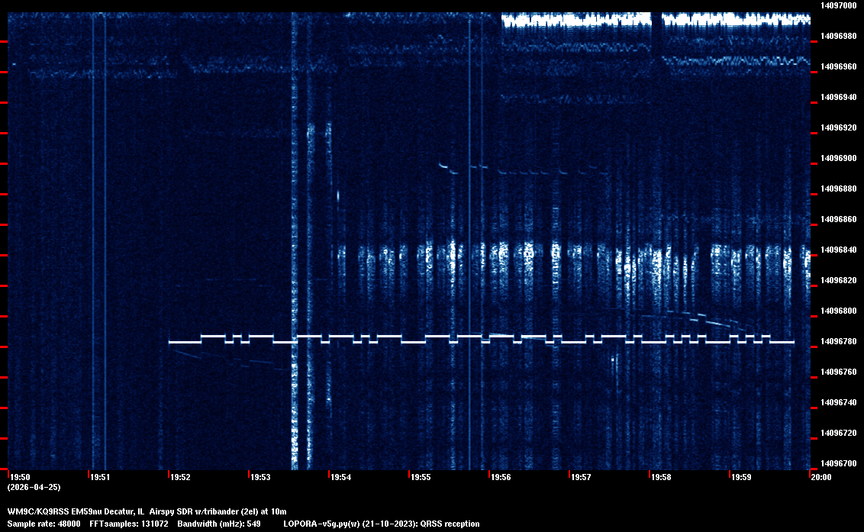
Task: Click the 'Sample rate: 48000' text
Action: pyautogui.click(x=44, y=524)
